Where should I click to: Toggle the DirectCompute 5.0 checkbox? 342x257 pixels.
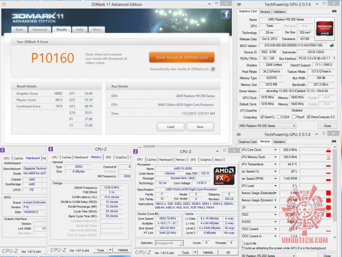click(308, 117)
